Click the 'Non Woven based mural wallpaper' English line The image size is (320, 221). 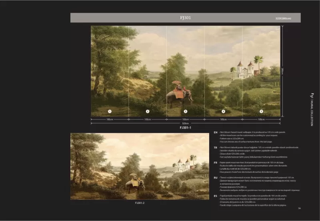252,132
